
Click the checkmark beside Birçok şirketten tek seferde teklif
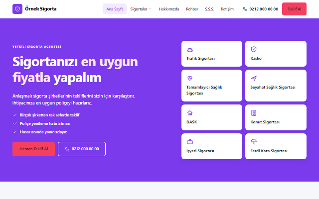click(14, 115)
